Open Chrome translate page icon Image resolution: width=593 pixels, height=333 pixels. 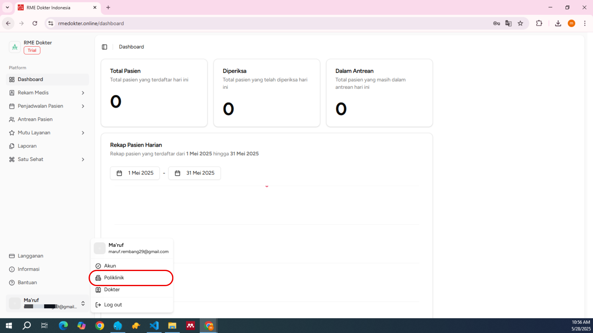[508, 23]
